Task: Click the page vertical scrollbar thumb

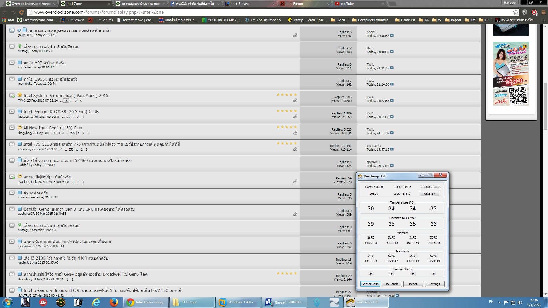Action: pos(545,106)
